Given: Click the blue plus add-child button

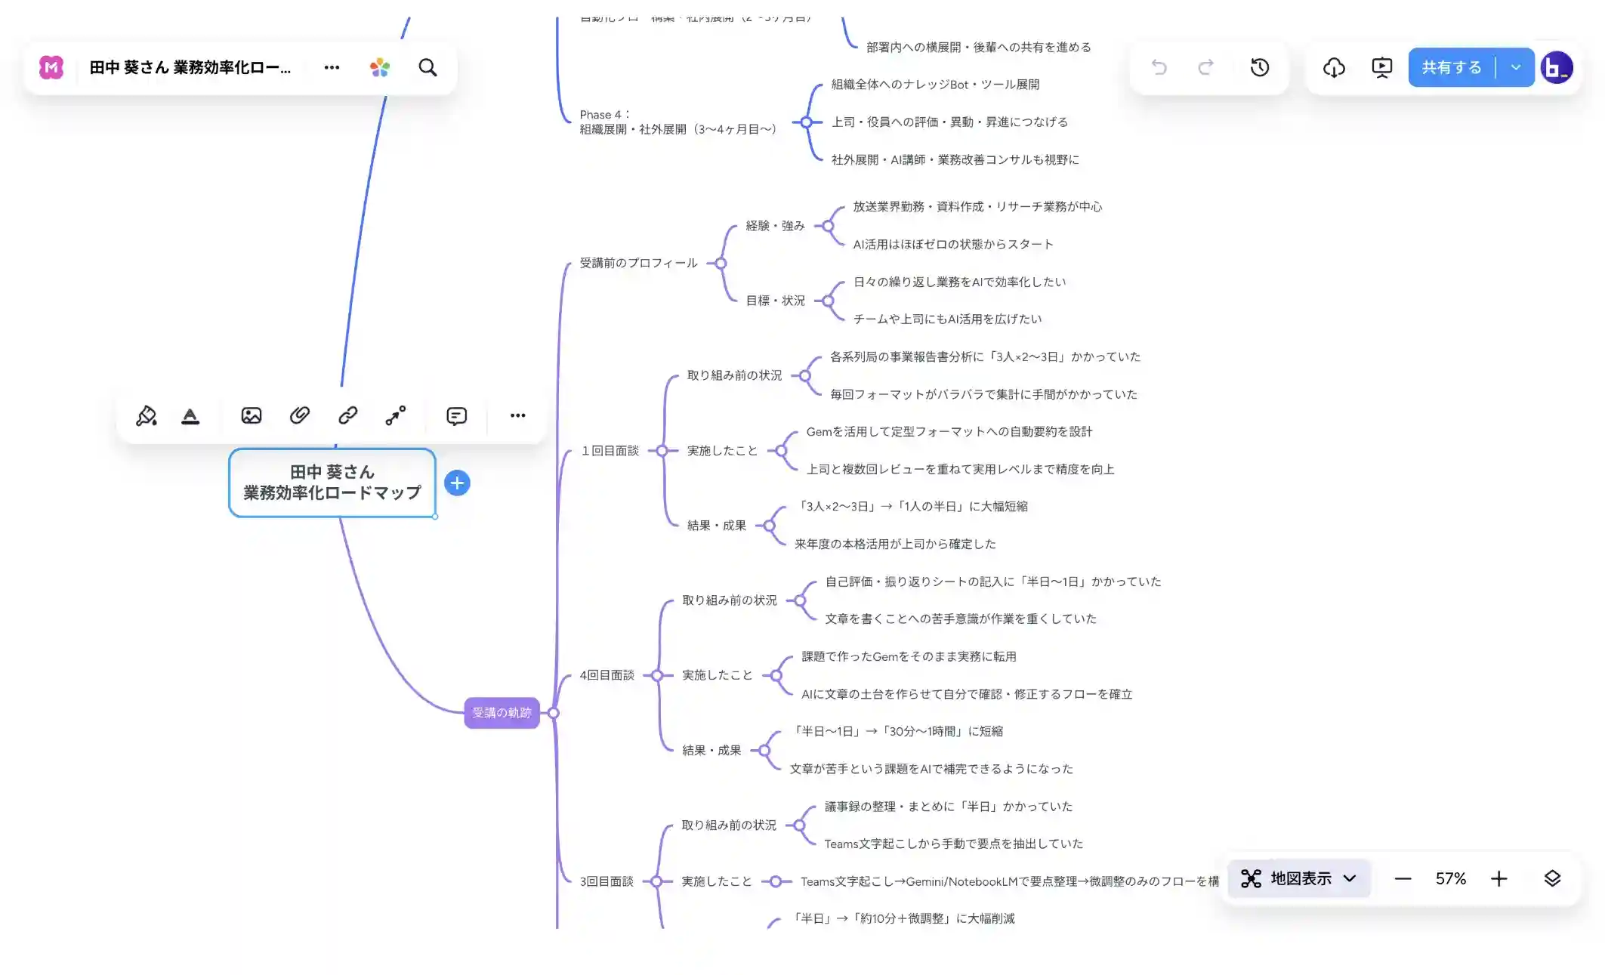Looking at the screenshot, I should [457, 483].
